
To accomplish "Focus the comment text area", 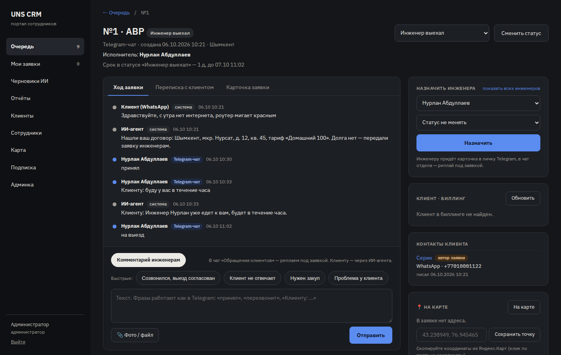I will 252,306.
